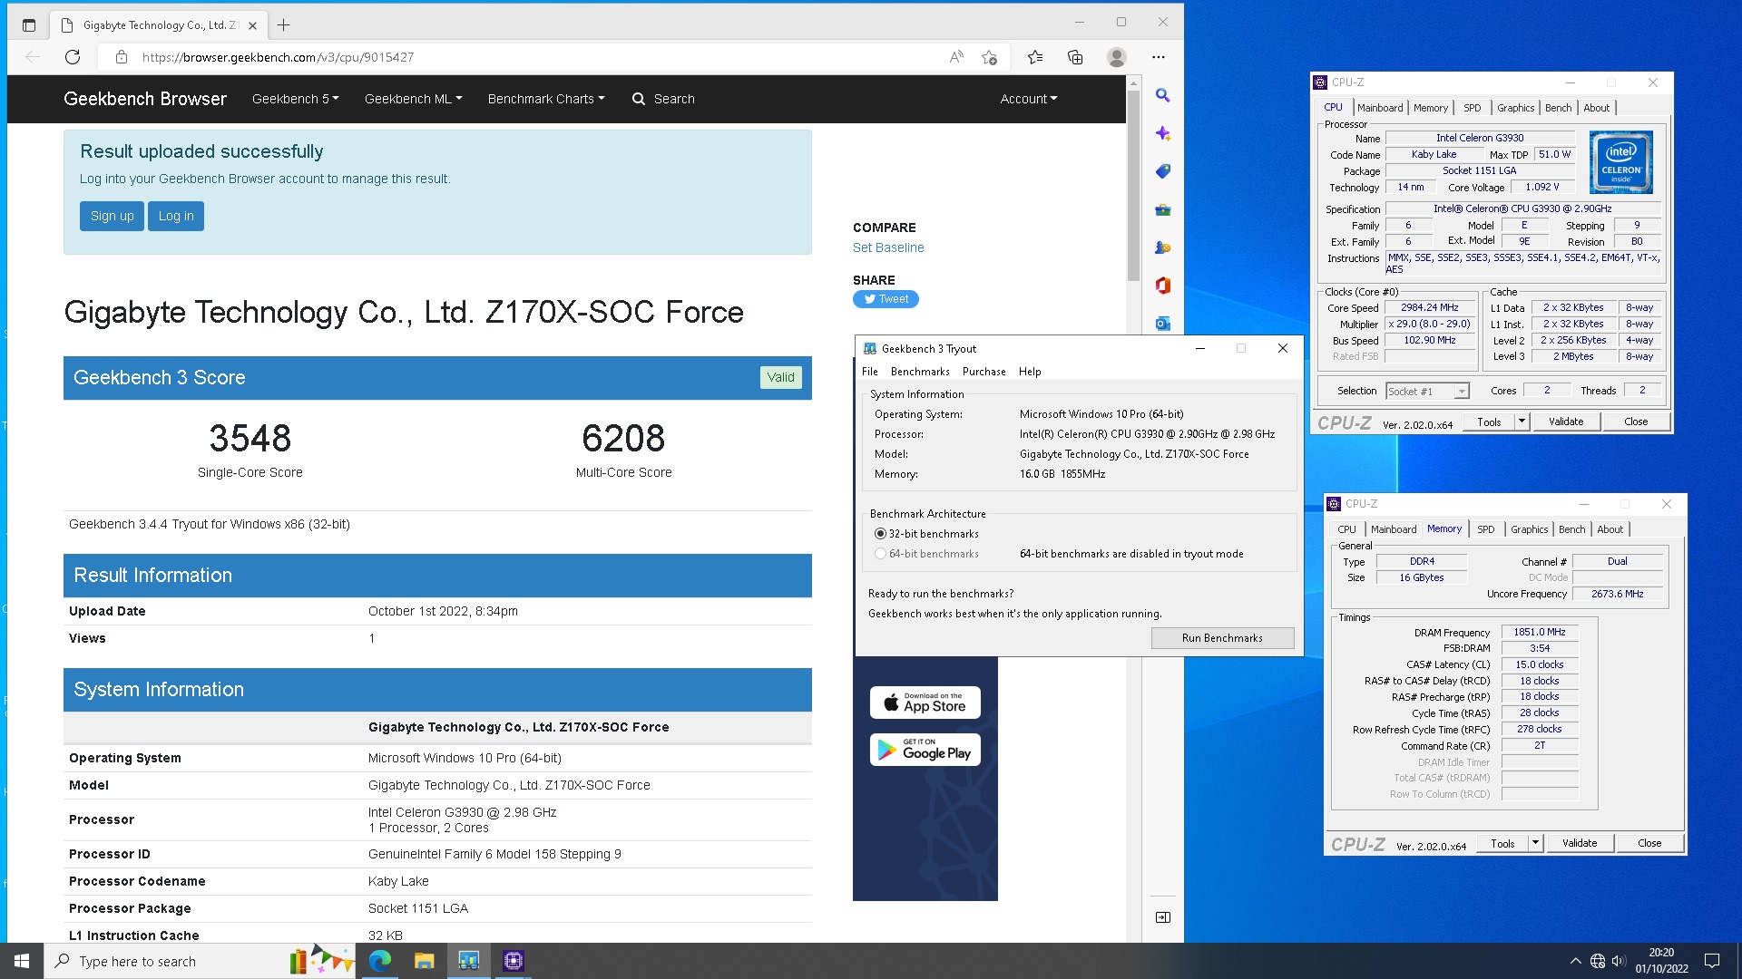This screenshot has width=1742, height=979.
Task: Open the Account dropdown menu
Action: (1029, 99)
